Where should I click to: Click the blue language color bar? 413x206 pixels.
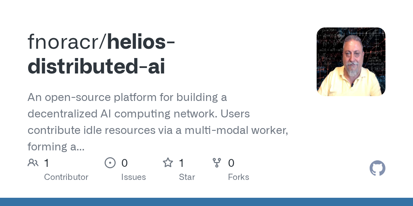206,202
